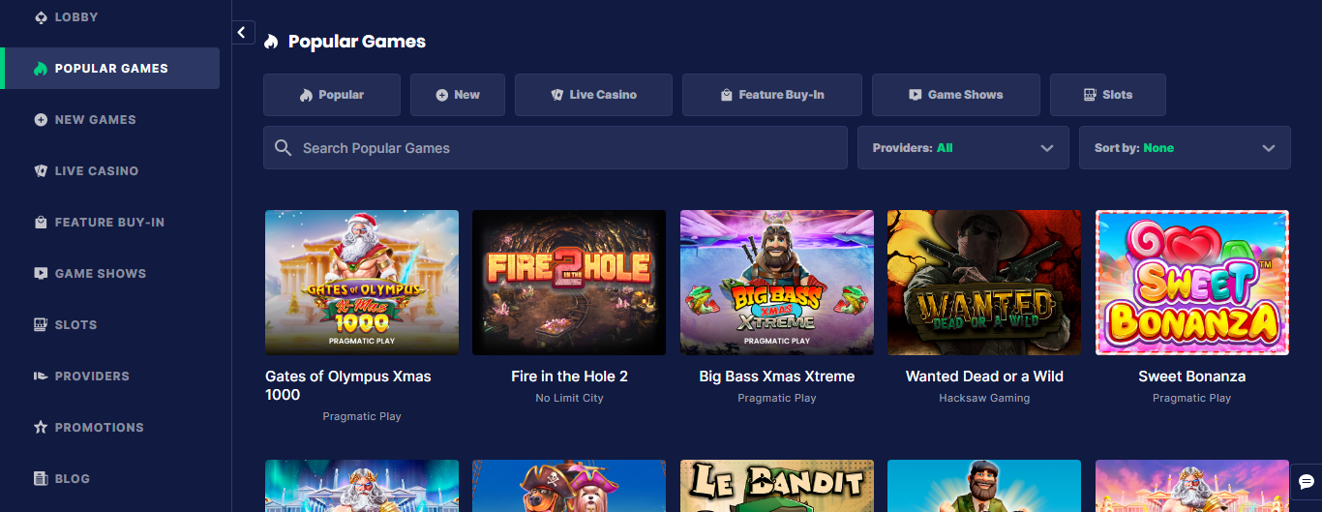
Task: Click the cards icon in Live Casino filter
Action: pos(556,95)
